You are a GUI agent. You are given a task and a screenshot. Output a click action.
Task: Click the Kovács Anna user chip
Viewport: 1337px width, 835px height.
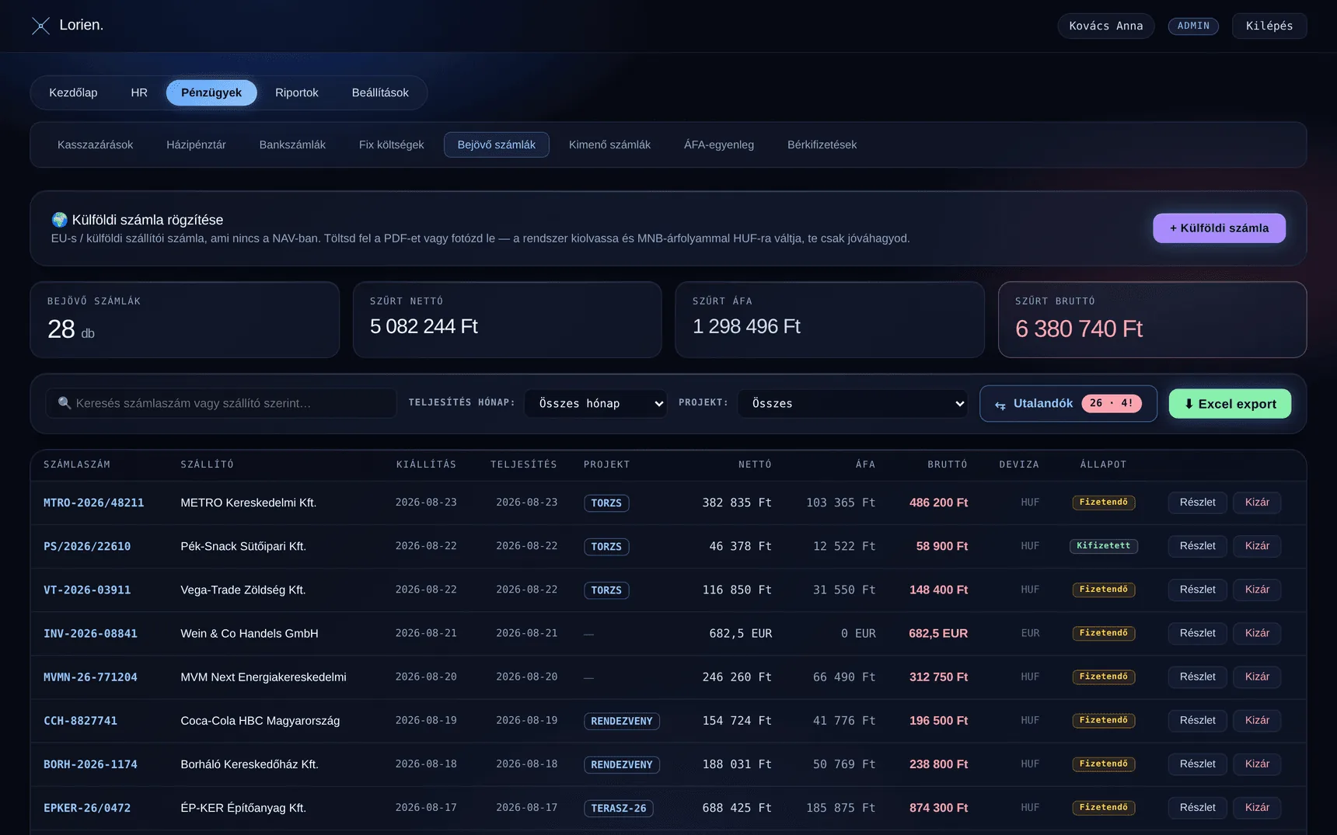click(x=1106, y=26)
